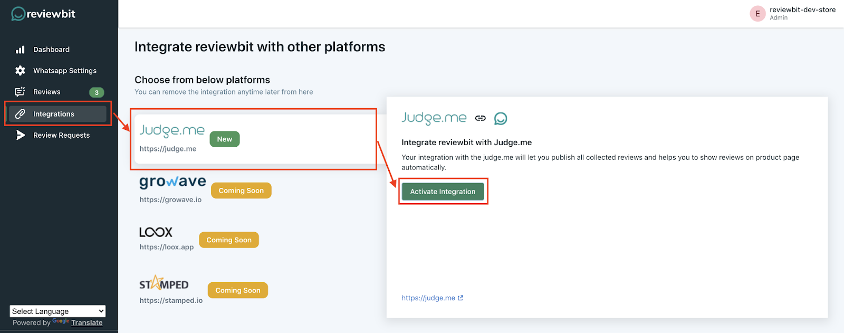Click the Dashboard bar chart icon

[x=20, y=50]
